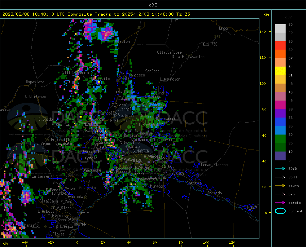Click the intense radar cell near Gamblon
Viewport: 306px width, 247px height.
tap(106, 33)
